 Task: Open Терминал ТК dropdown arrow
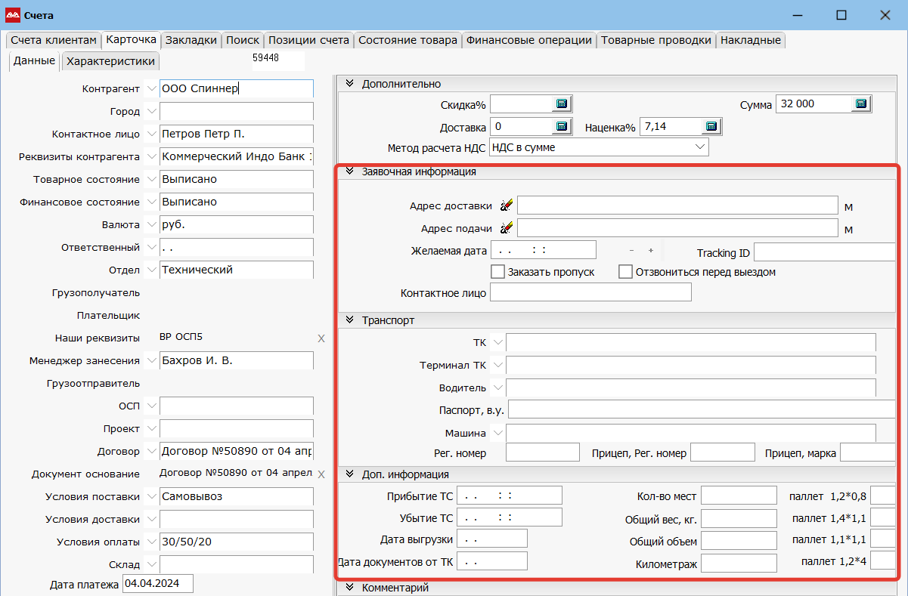point(497,366)
